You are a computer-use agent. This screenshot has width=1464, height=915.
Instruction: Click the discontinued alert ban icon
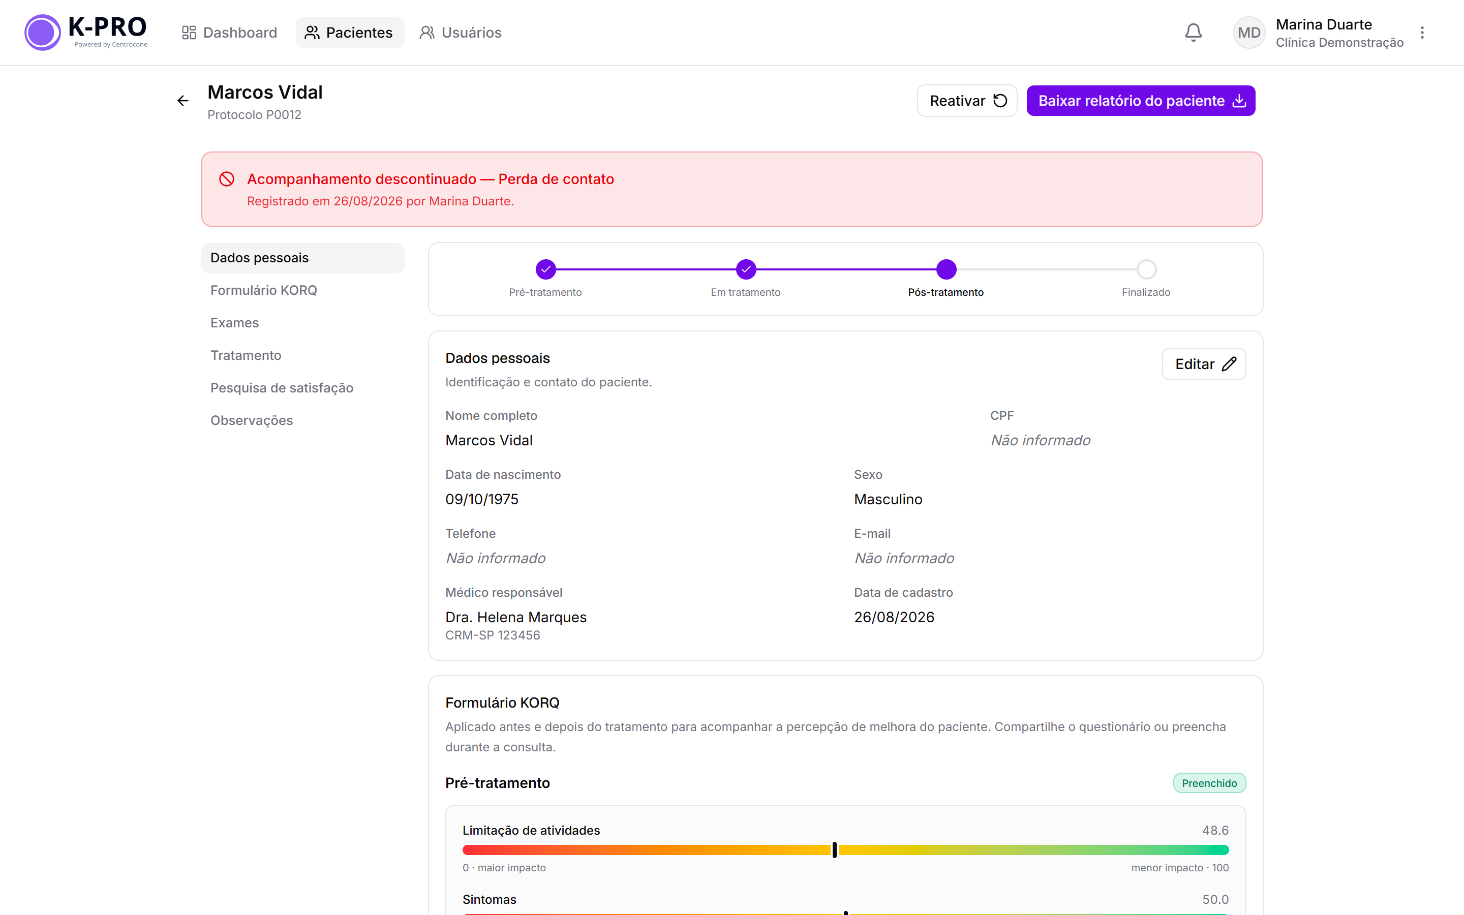227,178
